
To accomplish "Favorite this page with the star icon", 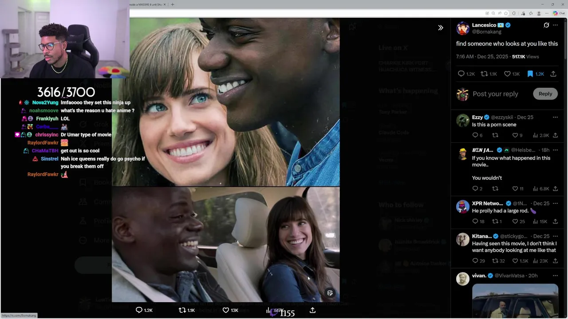I will 506,13.
